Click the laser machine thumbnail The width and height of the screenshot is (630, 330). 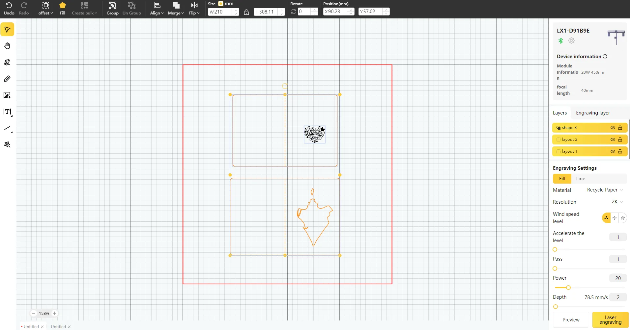(x=616, y=37)
